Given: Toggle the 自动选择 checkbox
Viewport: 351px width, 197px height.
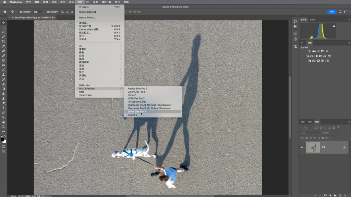Looking at the screenshot, I should point(21,12).
